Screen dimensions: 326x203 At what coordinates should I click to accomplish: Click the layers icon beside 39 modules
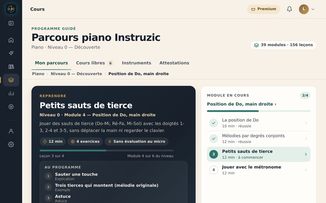click(256, 45)
